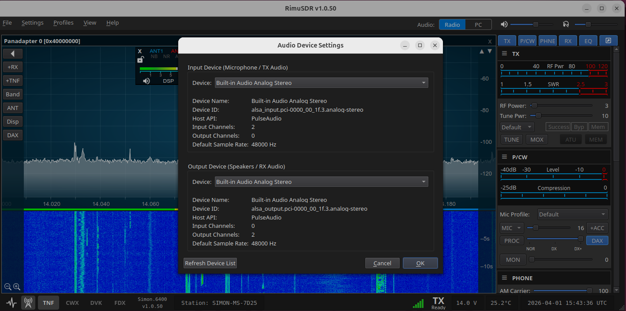This screenshot has height=311, width=626.
Task: Click the muted headphone icon at top right
Action: coord(566,24)
